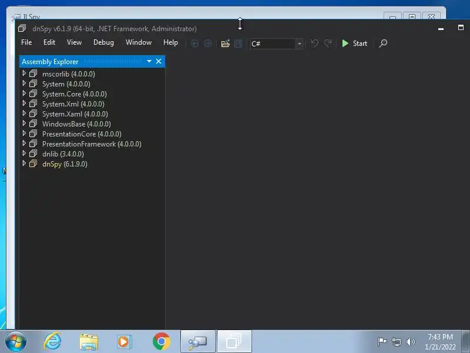Click the PresentationCore assembly icon
This screenshot has width=470, height=353.
coord(33,134)
